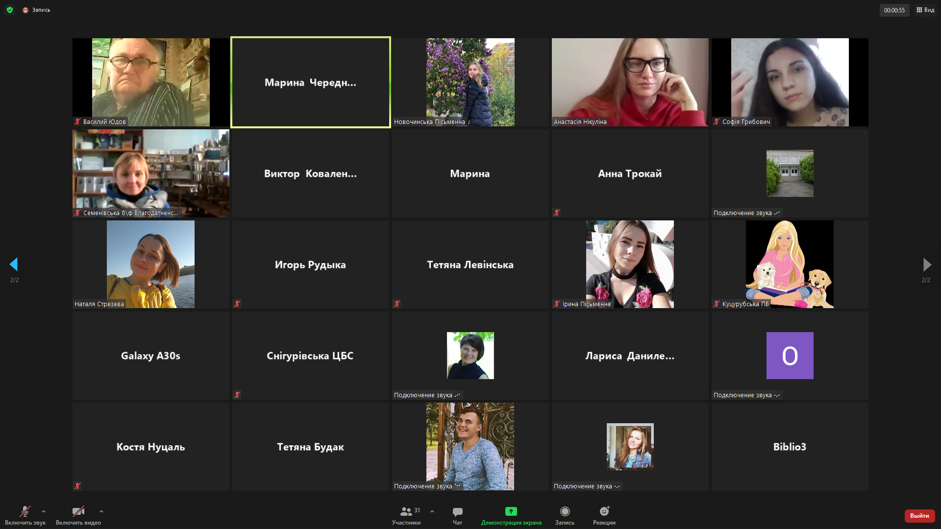Go to previous page with left arrow
Image resolution: width=941 pixels, height=529 pixels.
click(x=14, y=264)
